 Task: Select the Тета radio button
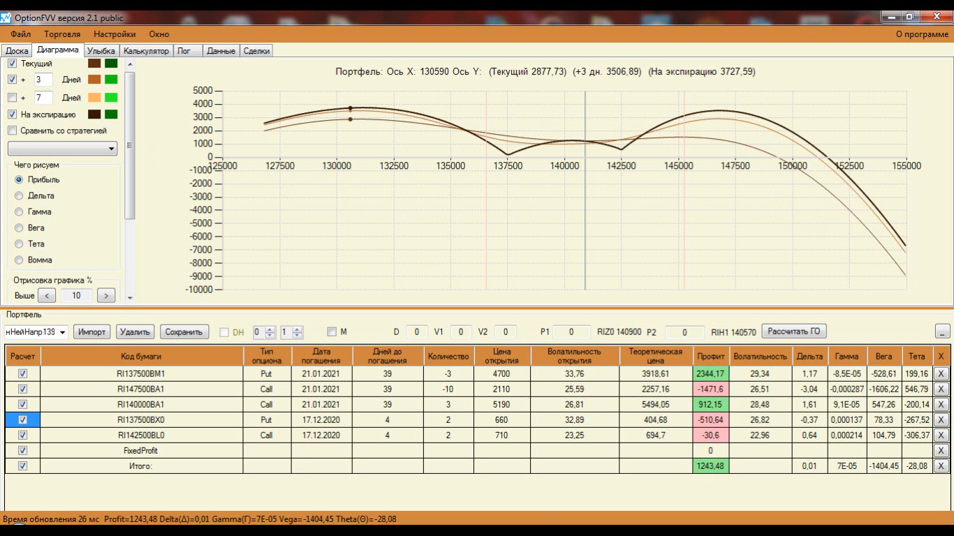coord(19,244)
